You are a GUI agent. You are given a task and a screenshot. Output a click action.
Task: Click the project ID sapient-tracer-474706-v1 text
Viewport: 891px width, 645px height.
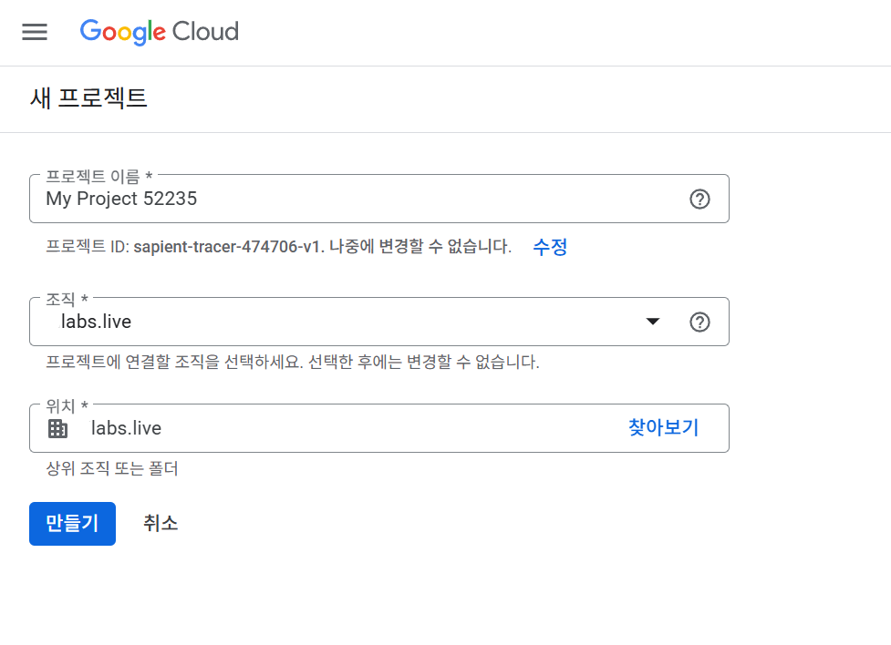228,247
